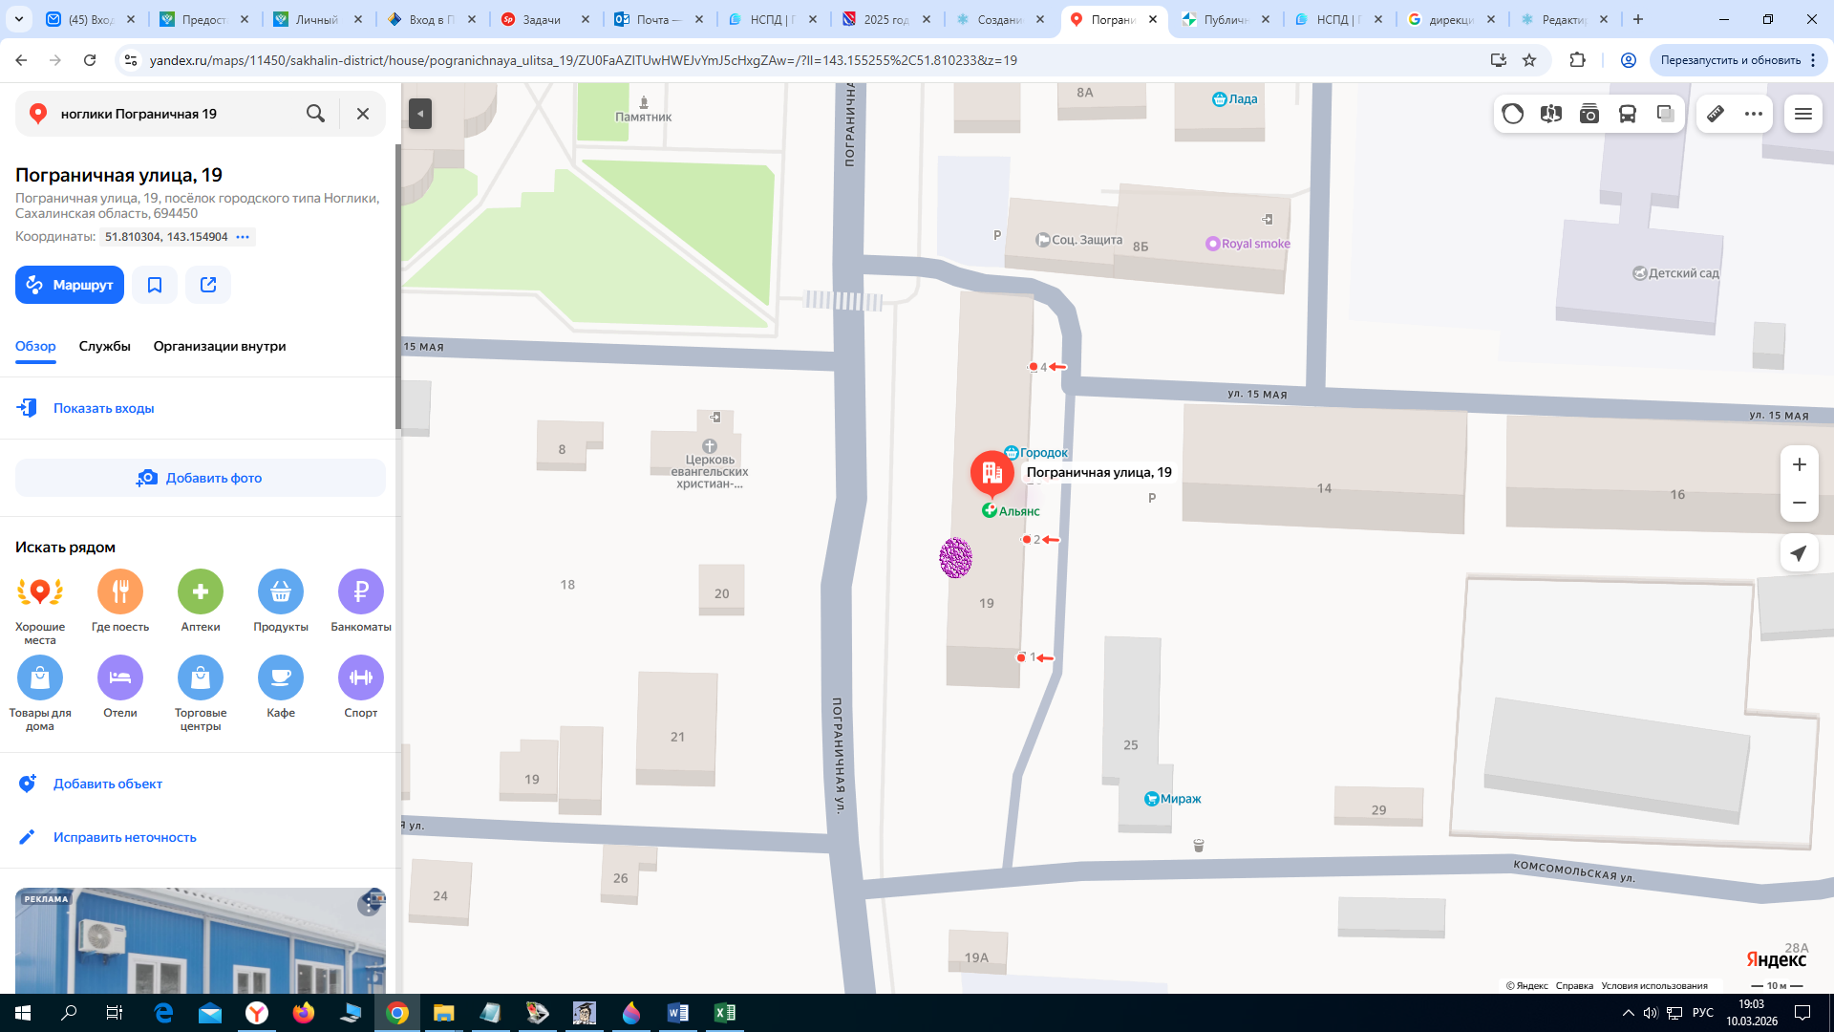Click the Маршрут button

pyautogui.click(x=70, y=285)
